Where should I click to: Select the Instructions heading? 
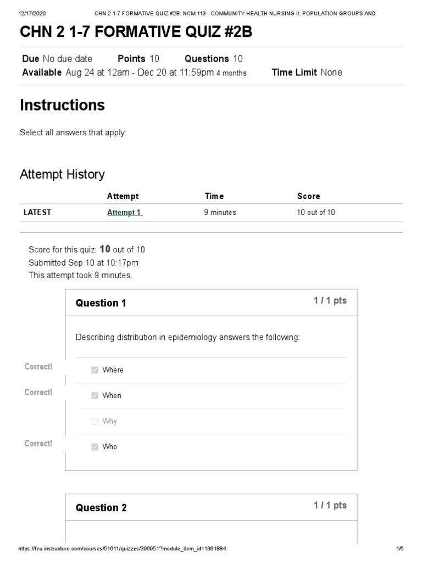(62, 104)
